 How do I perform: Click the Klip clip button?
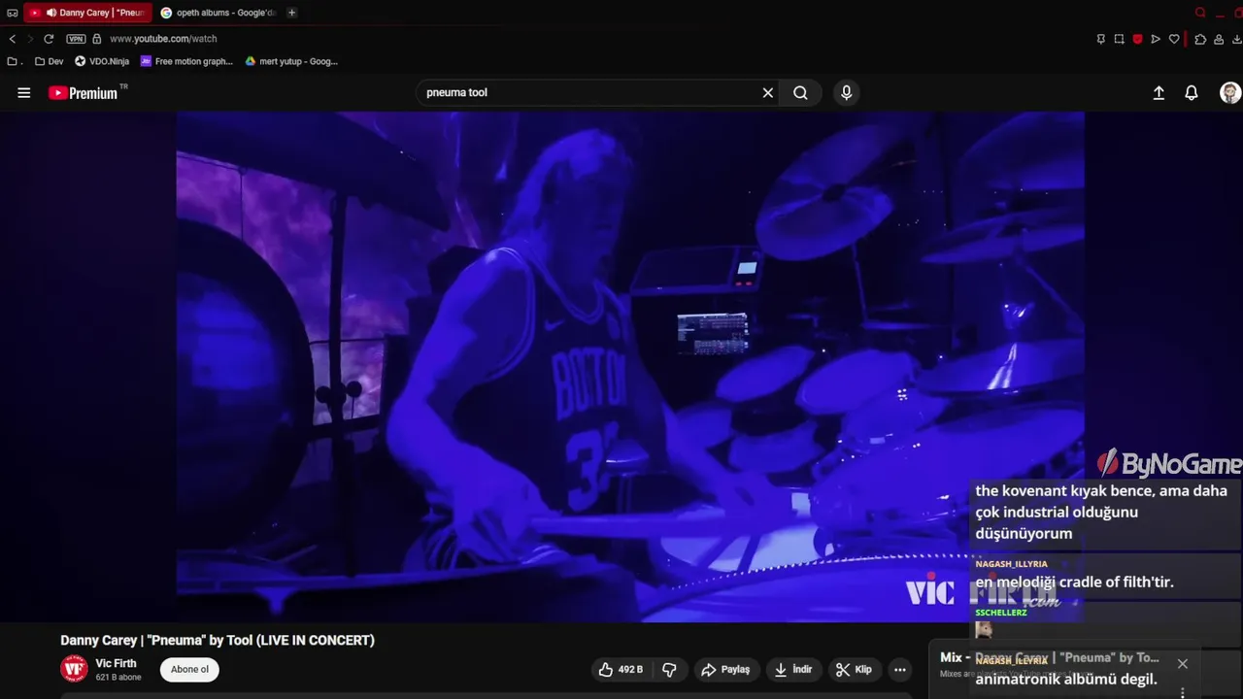(x=855, y=670)
